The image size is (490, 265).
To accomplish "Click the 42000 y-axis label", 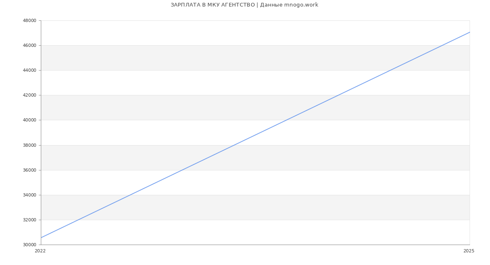I will [29, 95].
